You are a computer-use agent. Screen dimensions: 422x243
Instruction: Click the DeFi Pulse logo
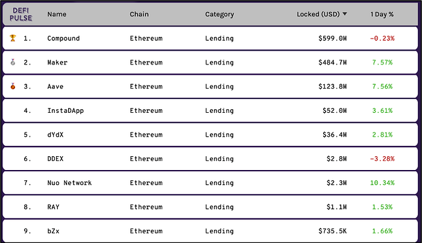click(x=20, y=14)
